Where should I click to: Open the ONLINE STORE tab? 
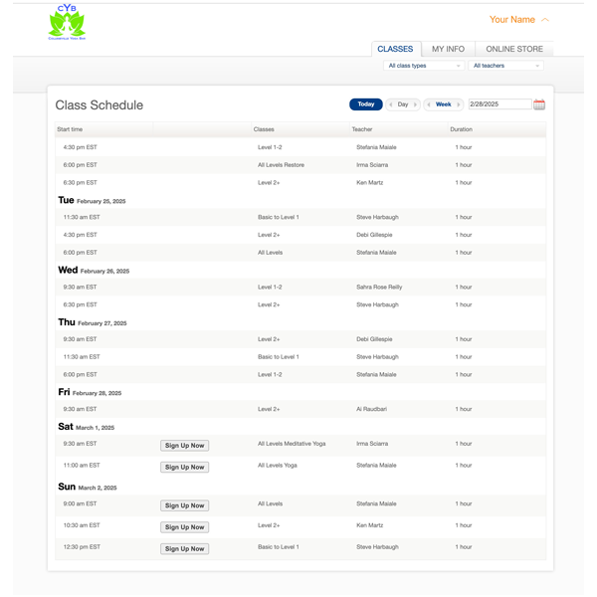click(514, 49)
